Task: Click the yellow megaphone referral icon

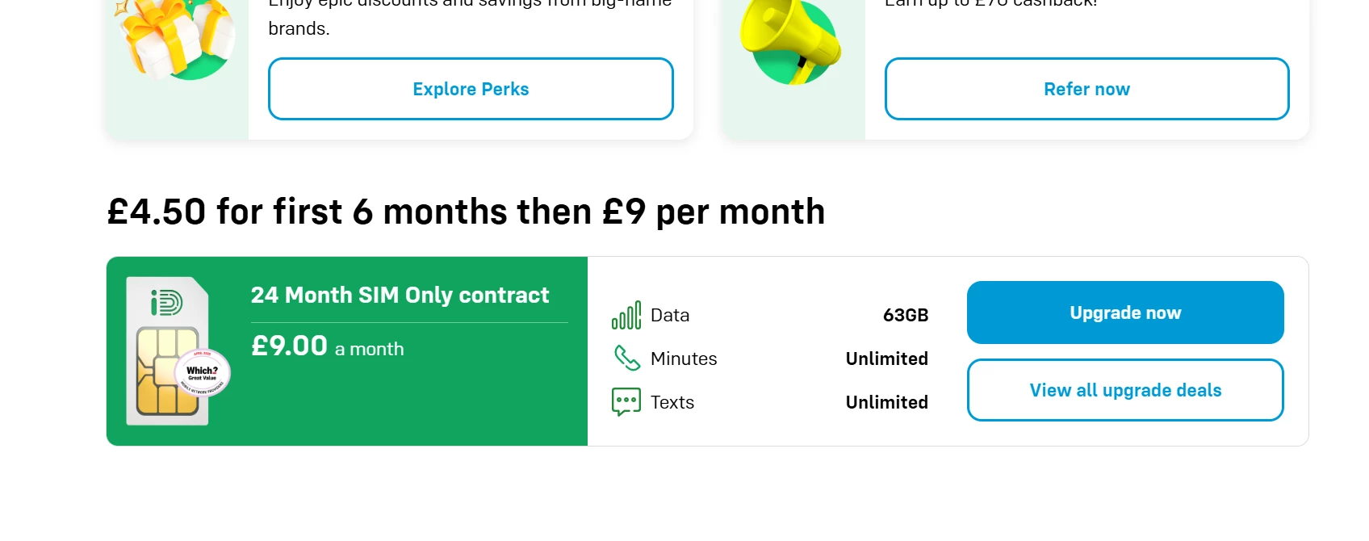Action: [791, 42]
